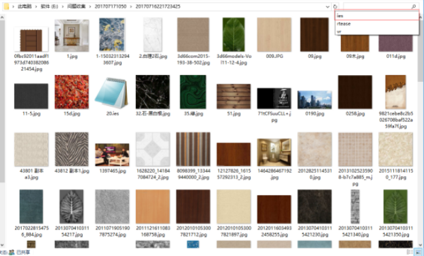Image resolution: width=424 pixels, height=256 pixels.
Task: Select the 15d.jpg red texture thumbnail
Action: tap(72, 92)
